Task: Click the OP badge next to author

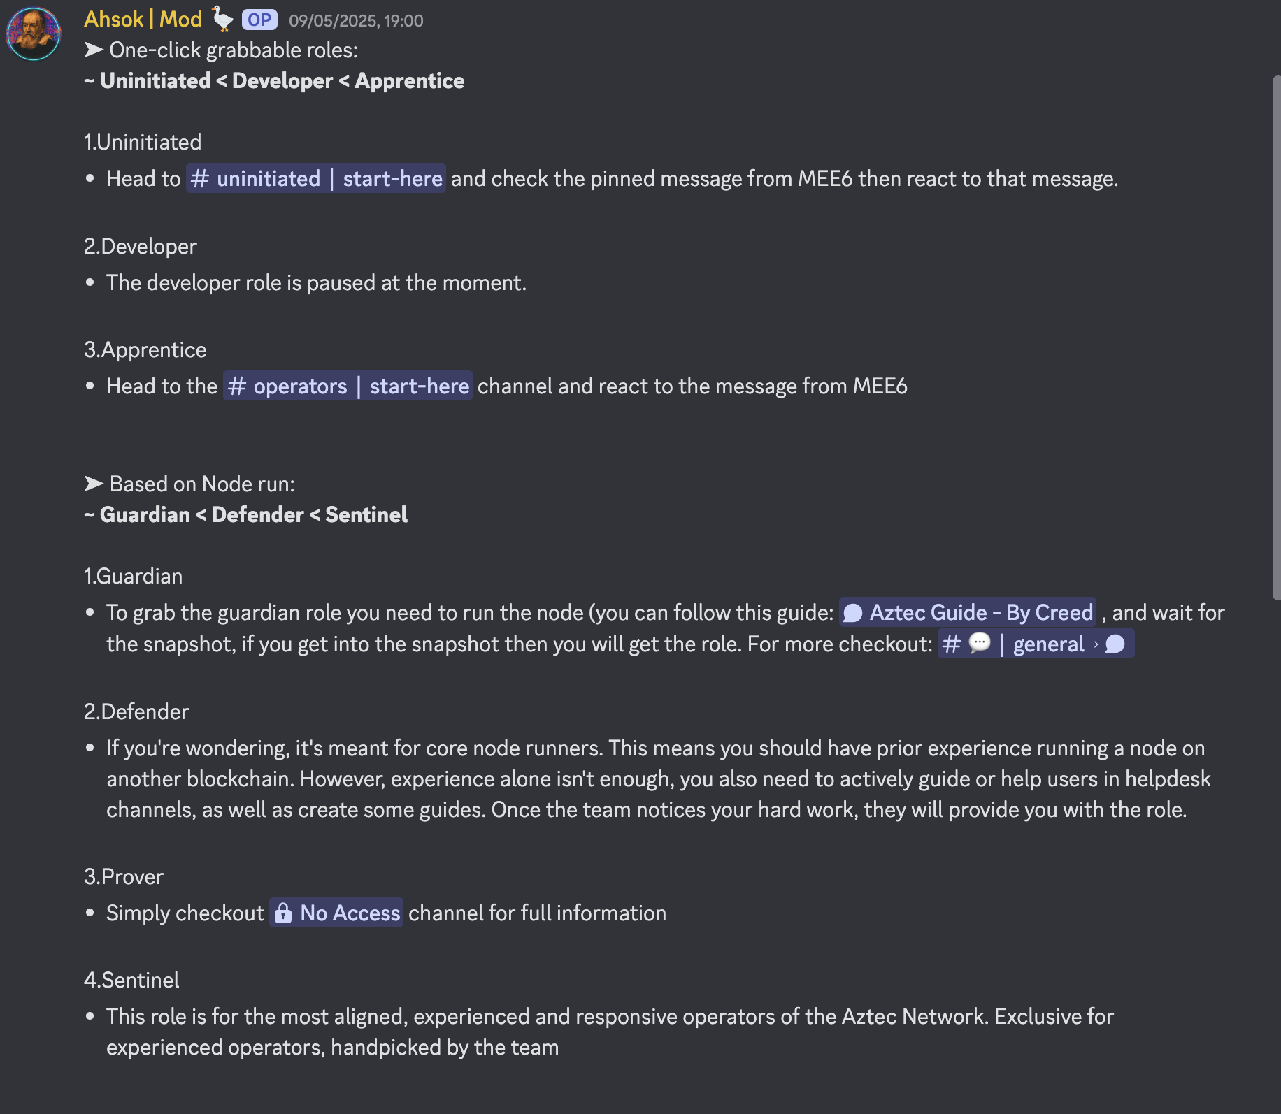Action: [259, 20]
